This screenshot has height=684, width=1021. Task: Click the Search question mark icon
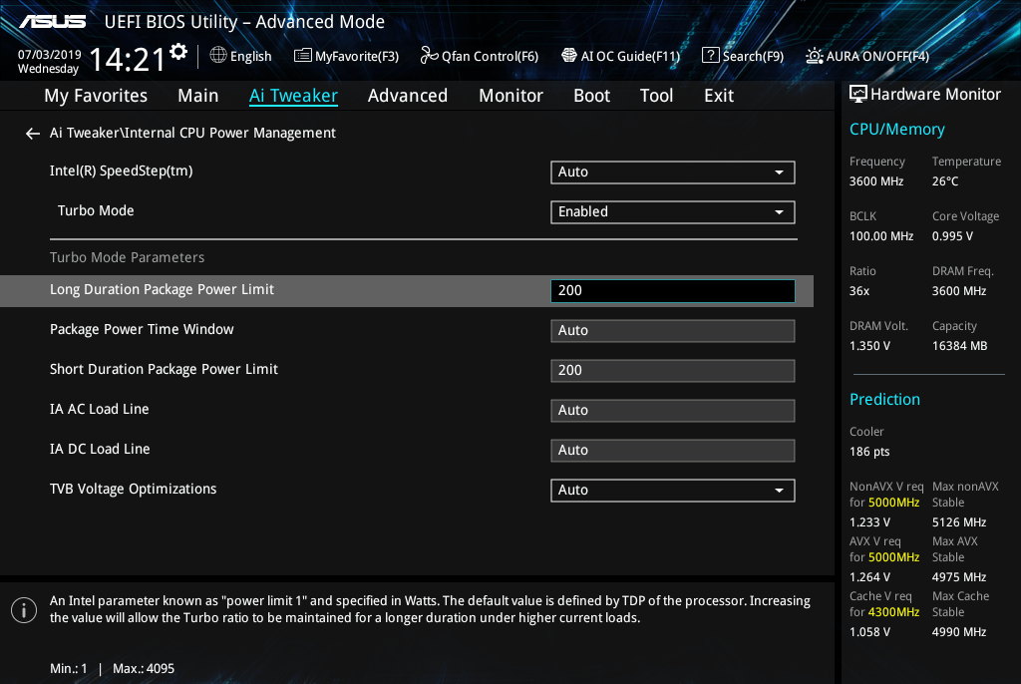coord(710,56)
